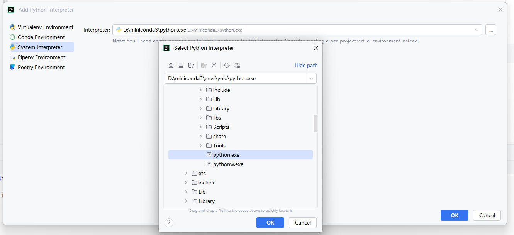Click Conda Environment ring icon
514x235 pixels.
pos(12,37)
